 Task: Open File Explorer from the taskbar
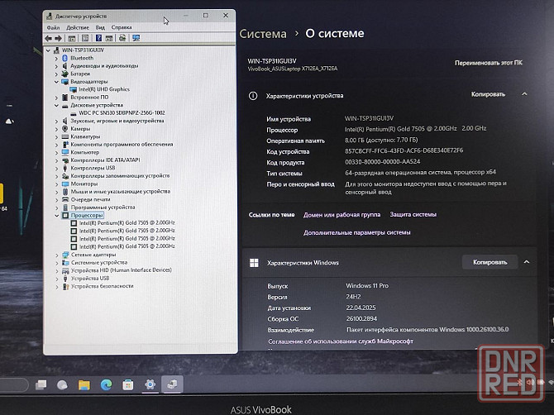(x=84, y=384)
